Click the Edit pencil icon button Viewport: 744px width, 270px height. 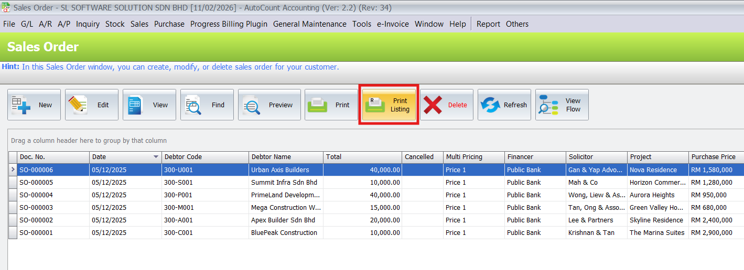click(78, 105)
